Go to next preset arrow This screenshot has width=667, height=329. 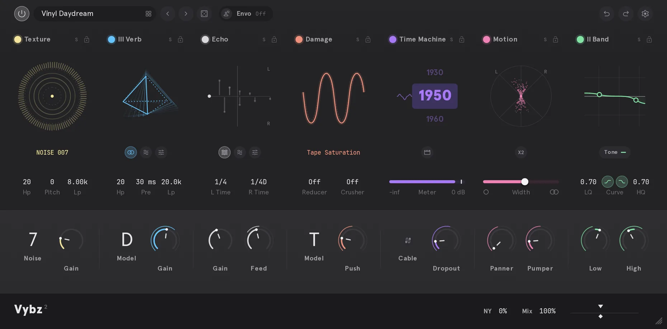[x=186, y=14]
